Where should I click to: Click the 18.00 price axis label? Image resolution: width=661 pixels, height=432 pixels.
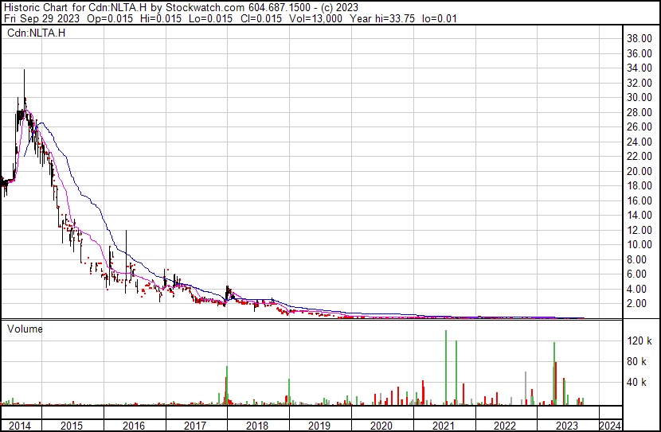pos(639,185)
